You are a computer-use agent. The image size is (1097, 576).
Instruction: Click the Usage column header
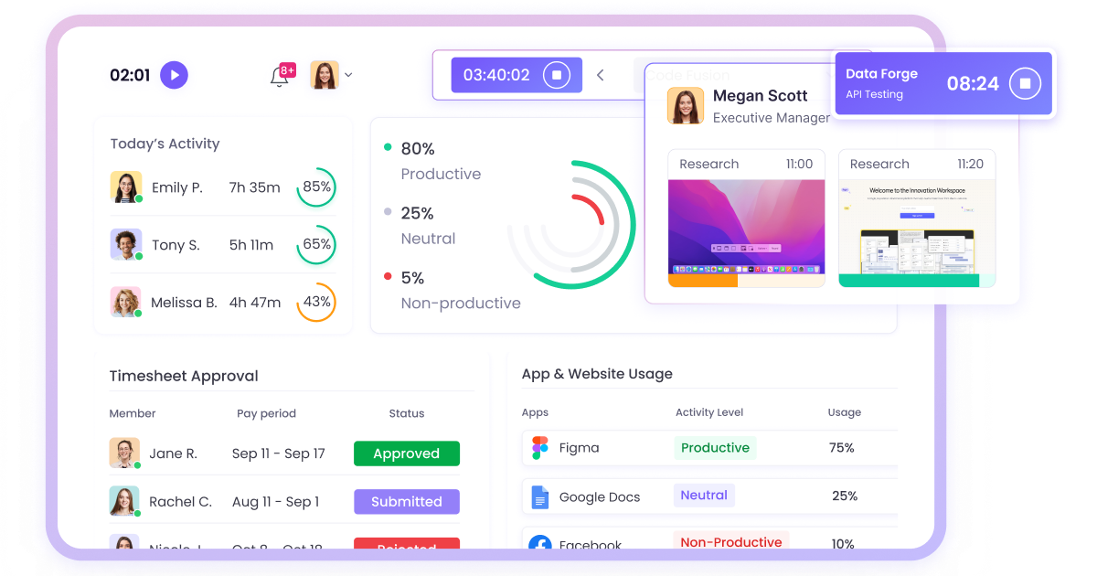[845, 412]
